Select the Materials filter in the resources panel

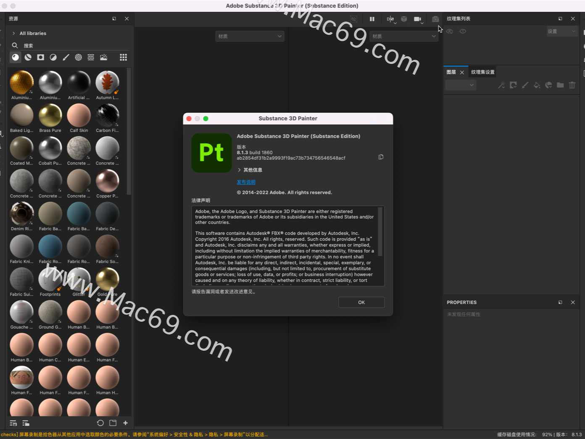[16, 57]
